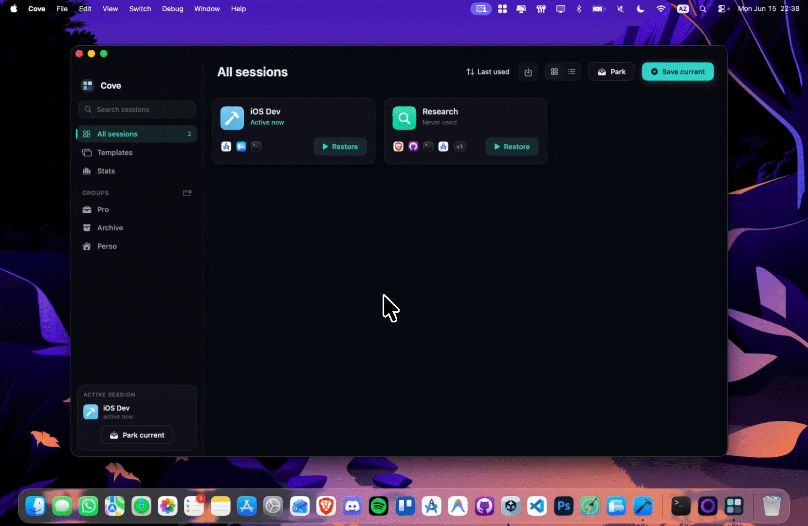Open the View menu
The width and height of the screenshot is (808, 526).
[x=110, y=9]
